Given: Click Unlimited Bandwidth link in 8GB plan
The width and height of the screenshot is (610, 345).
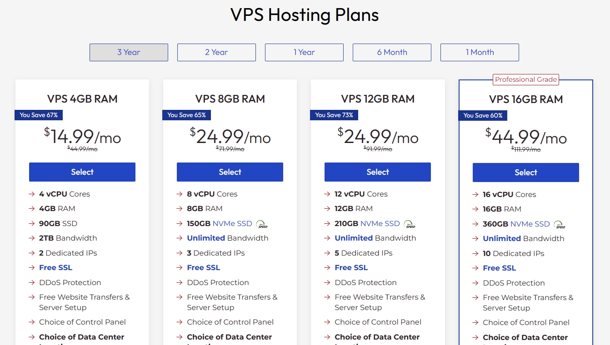Looking at the screenshot, I should (x=206, y=238).
